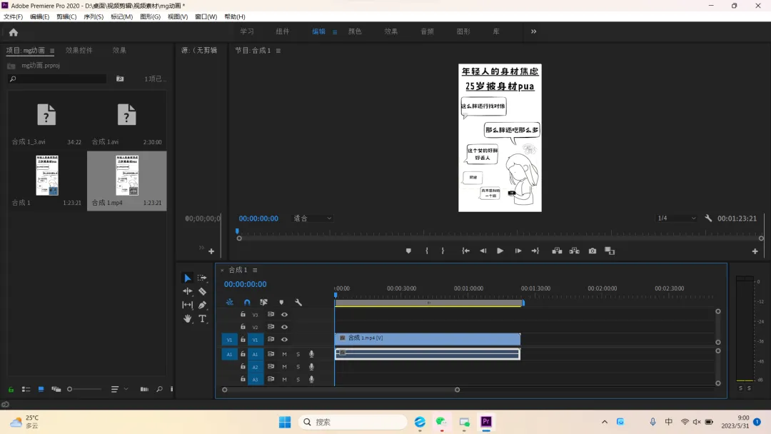Click the Export Frame camera icon
Image resolution: width=771 pixels, height=434 pixels.
593,251
